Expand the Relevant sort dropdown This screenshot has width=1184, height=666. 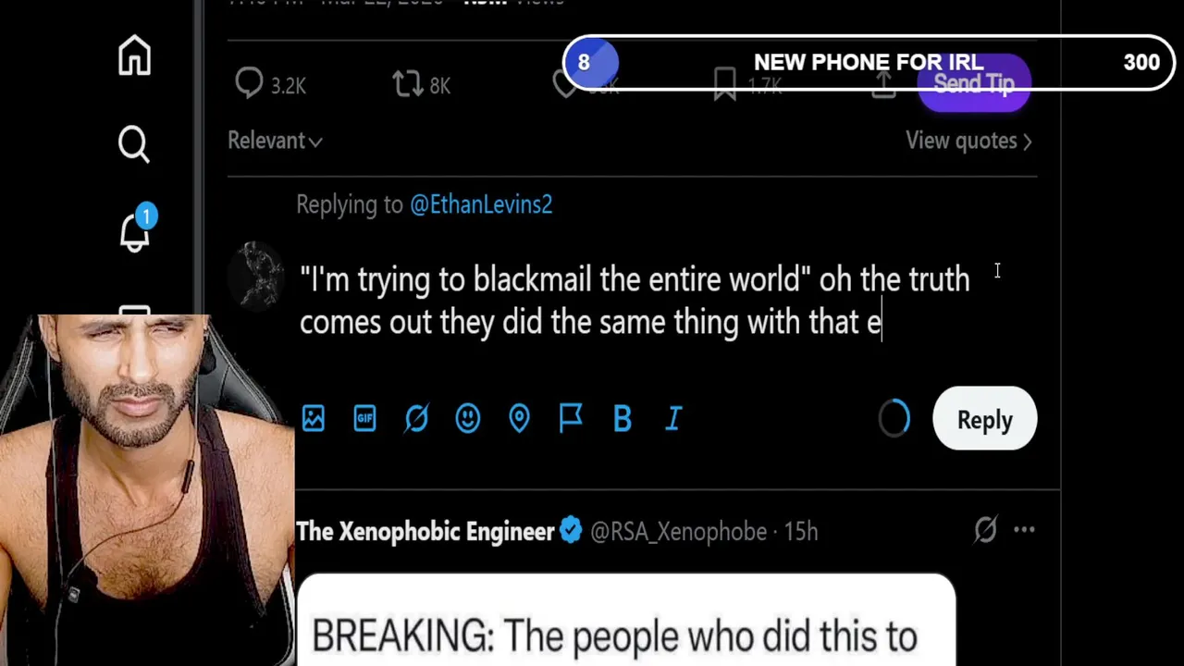coord(275,141)
